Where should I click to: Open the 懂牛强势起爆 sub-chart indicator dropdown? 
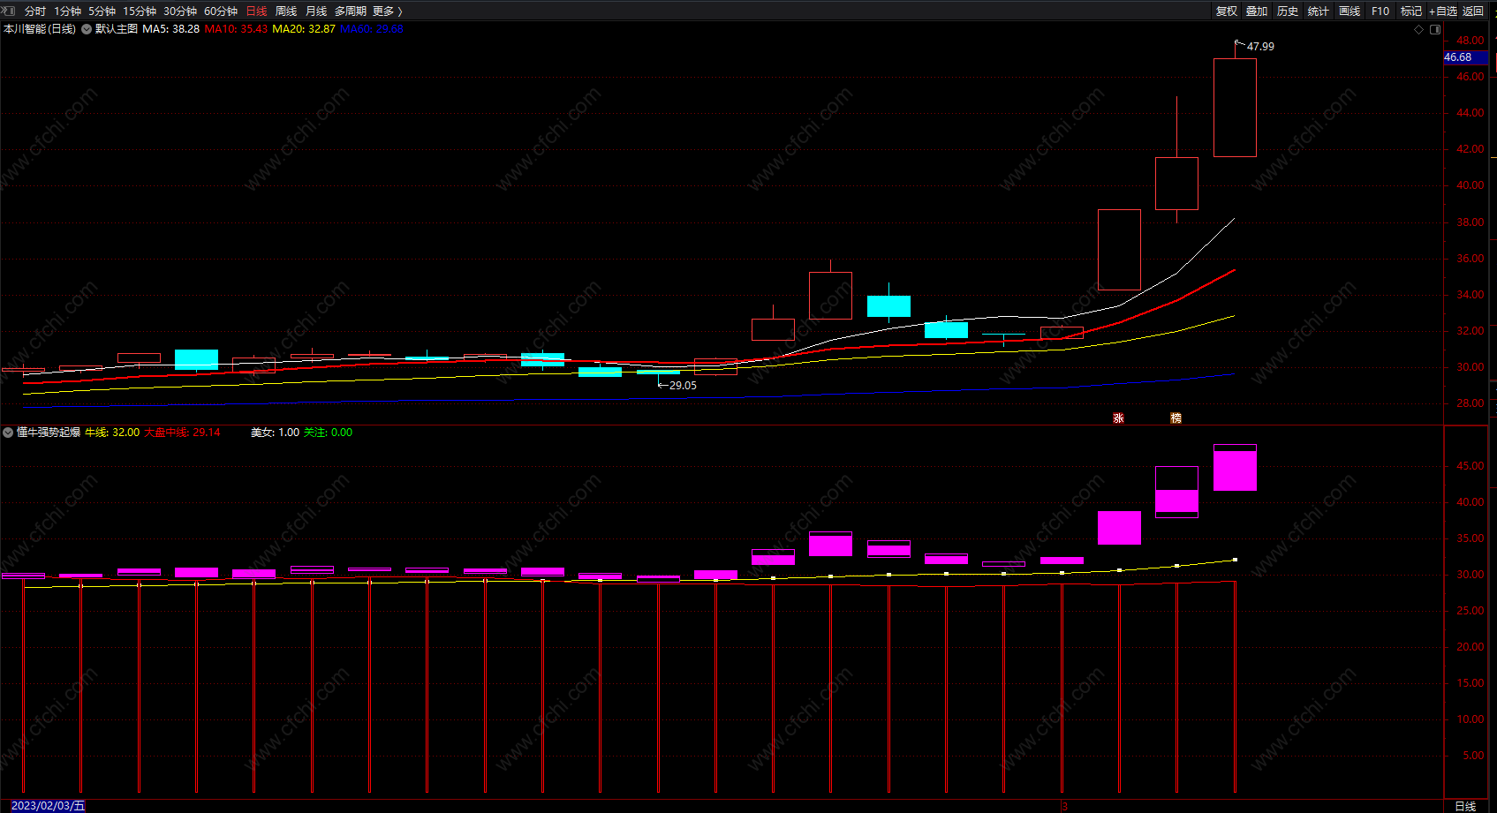(8, 433)
